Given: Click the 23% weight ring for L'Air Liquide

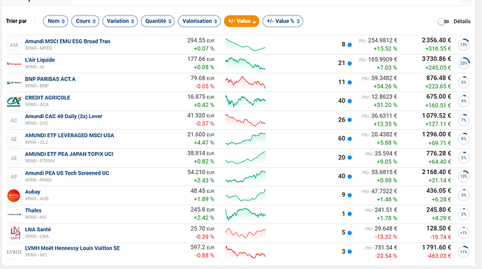Looking at the screenshot, I should click(464, 64).
